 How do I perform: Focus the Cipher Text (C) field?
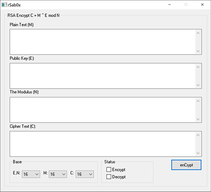(x=103, y=144)
